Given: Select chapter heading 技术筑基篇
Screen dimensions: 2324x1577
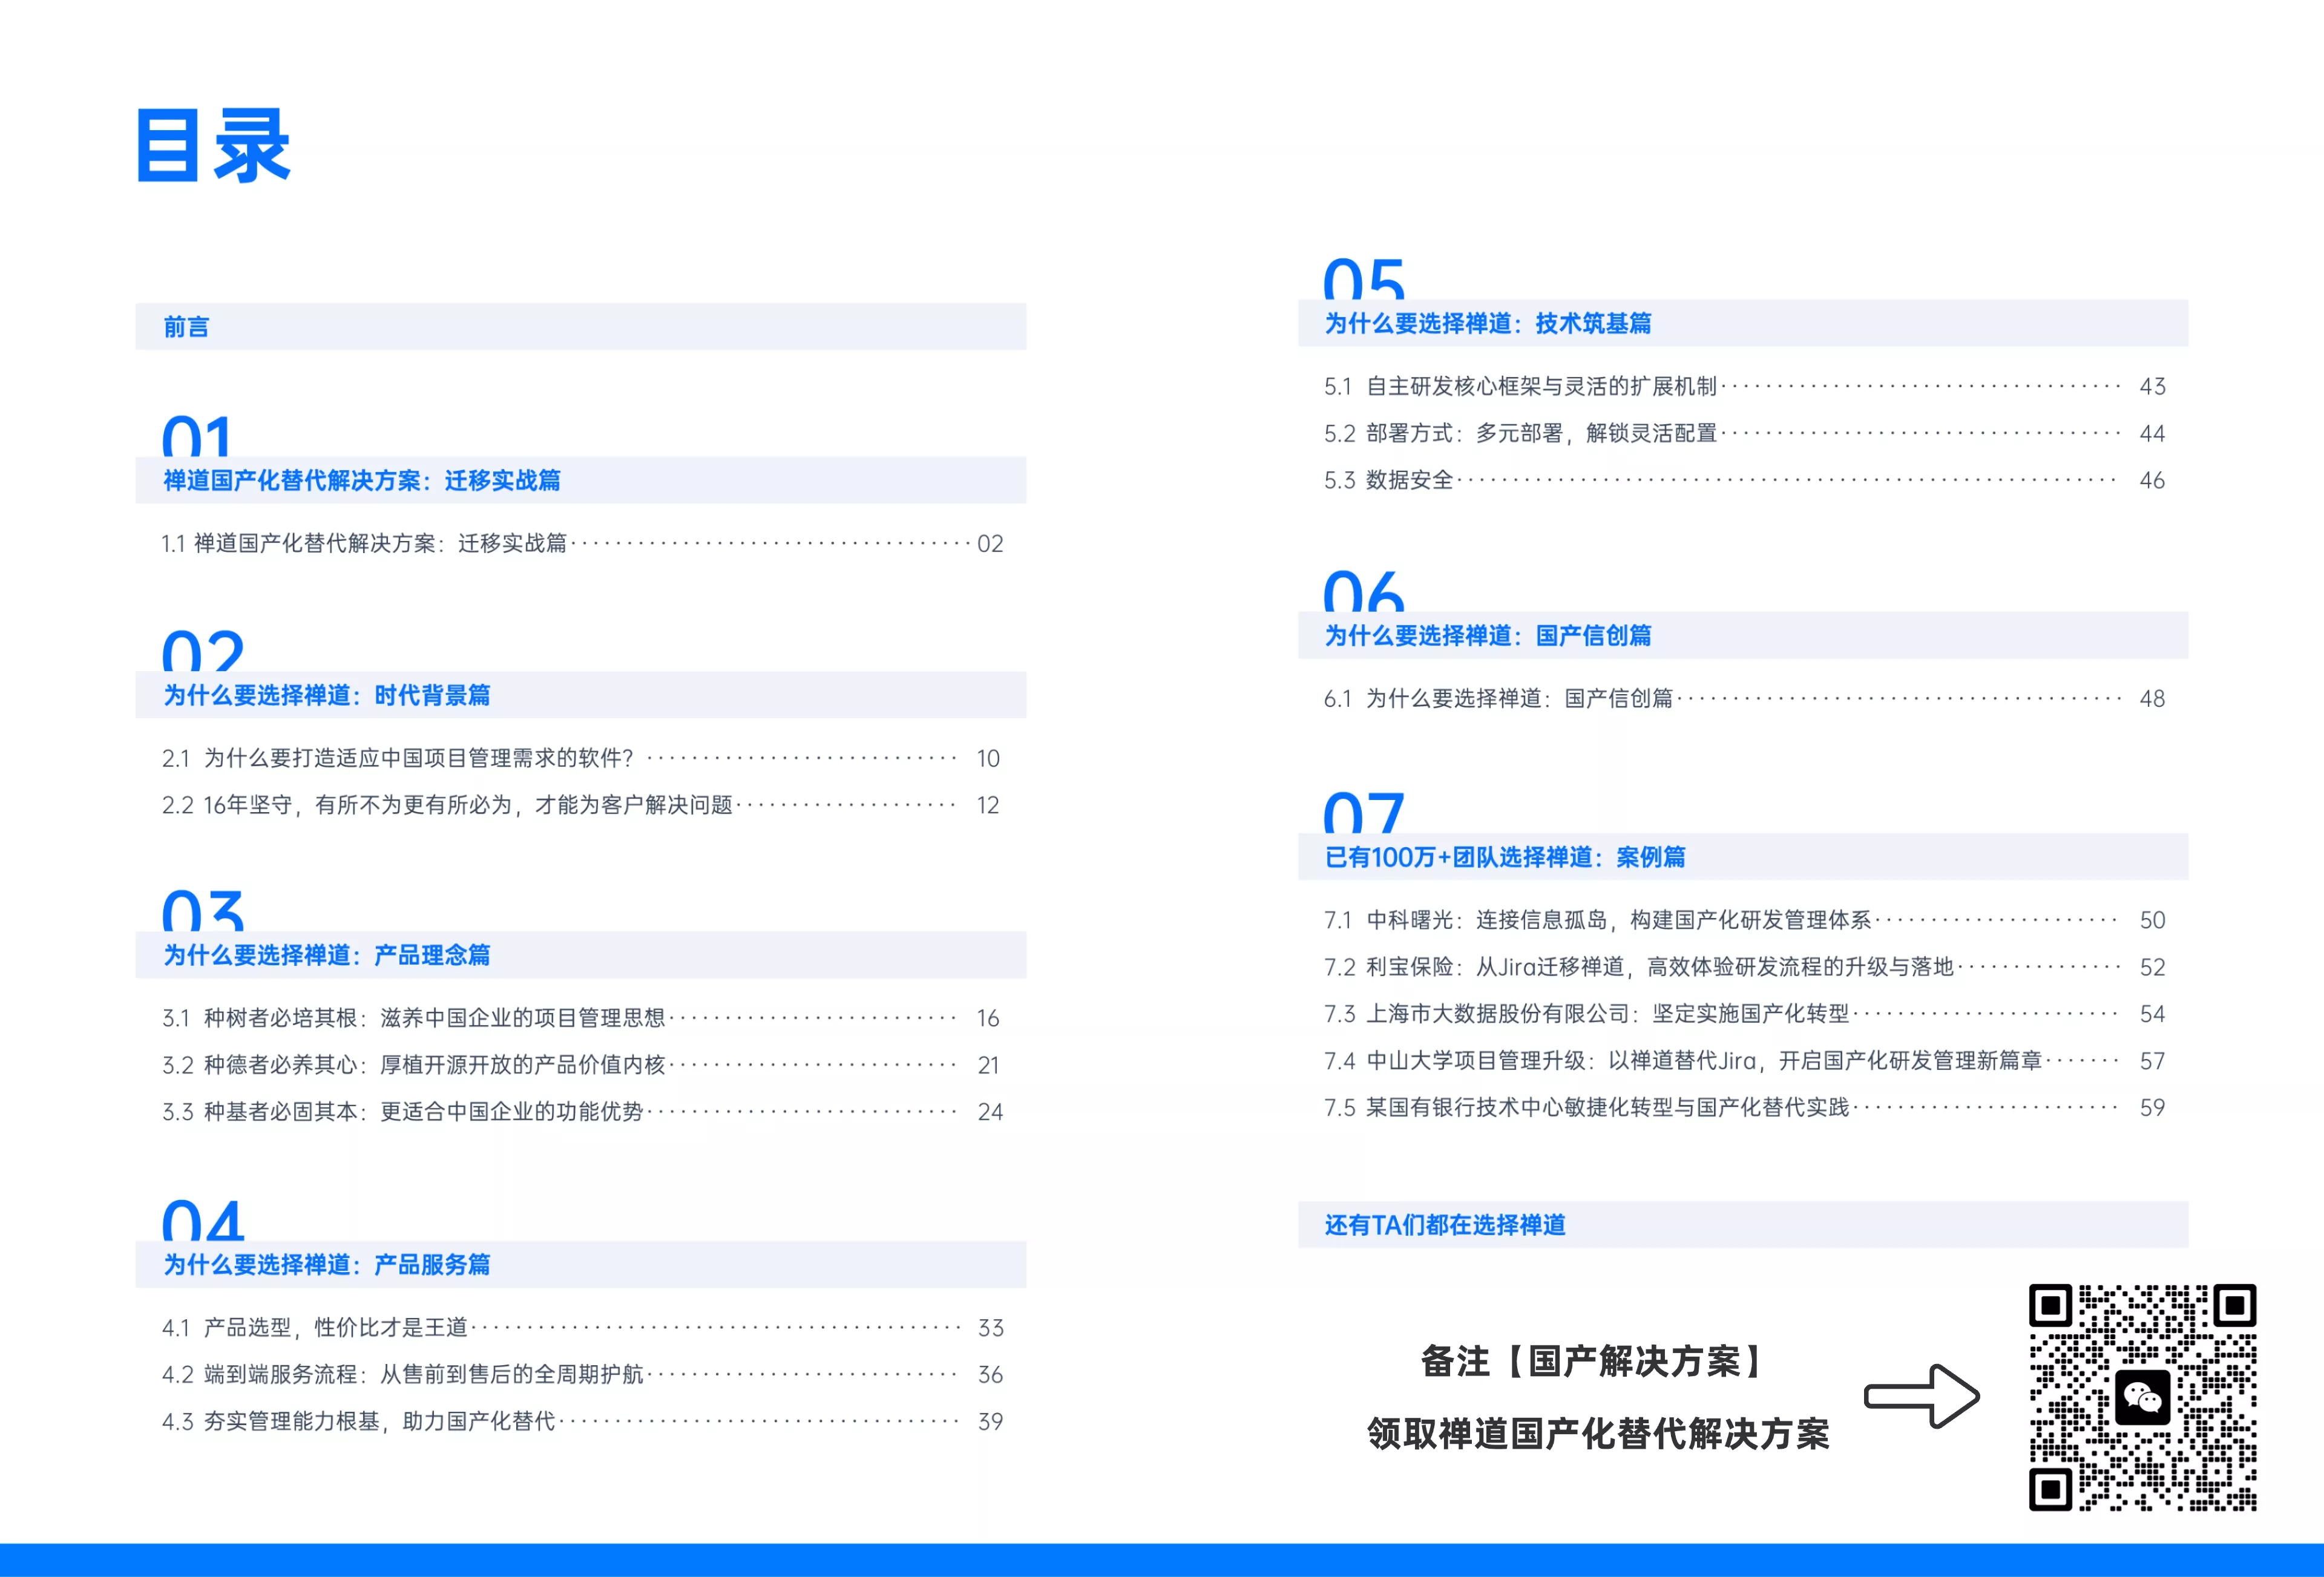Looking at the screenshot, I should [1488, 323].
